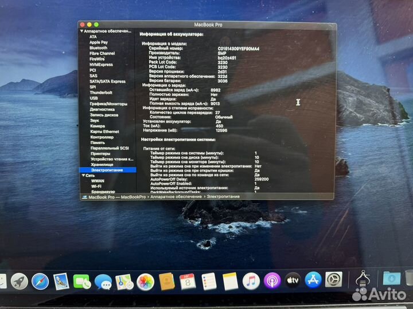
Task: Select Wi-Fi under Сеть
Action: click(96, 187)
